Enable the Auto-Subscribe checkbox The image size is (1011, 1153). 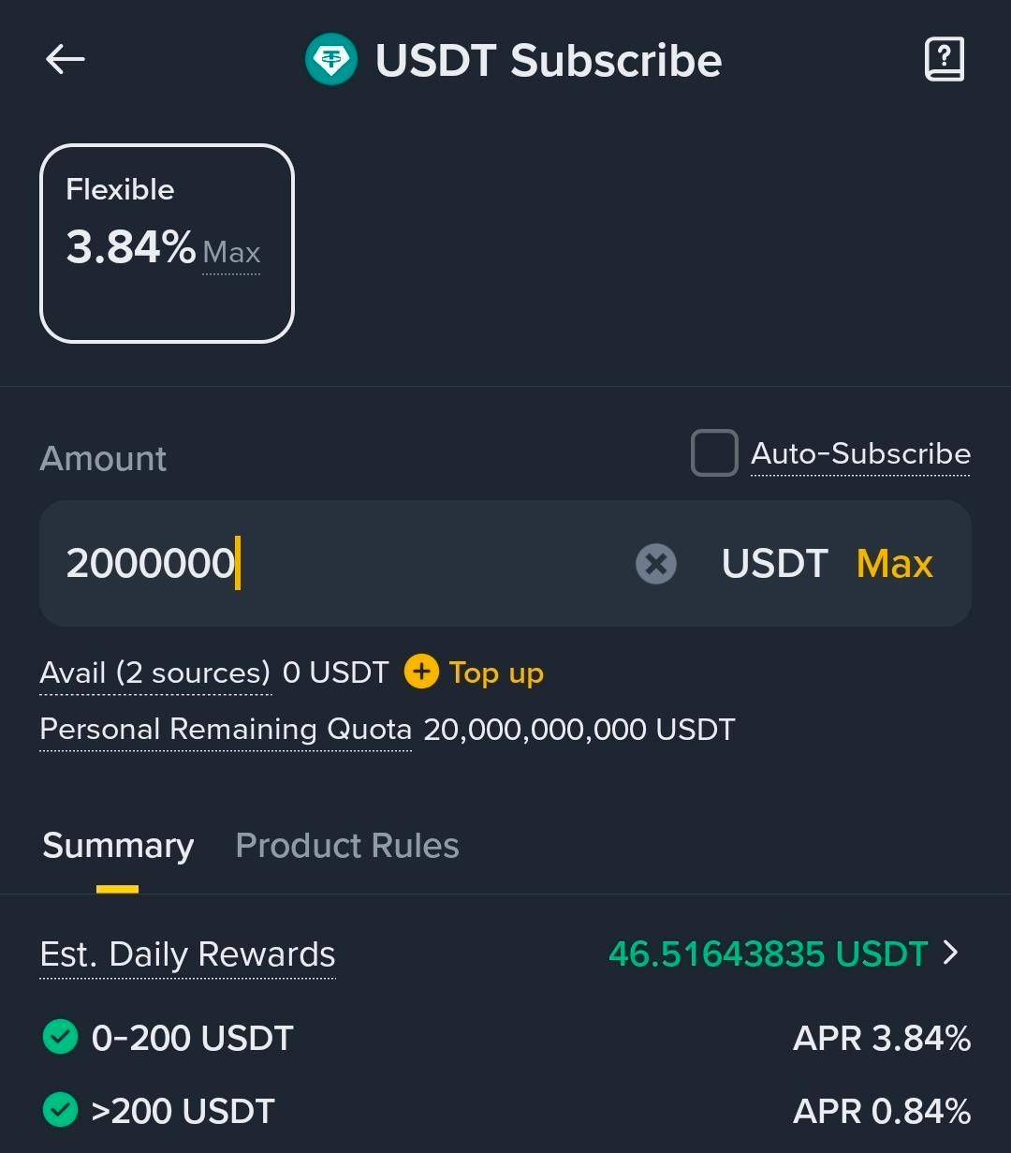pyautogui.click(x=714, y=453)
